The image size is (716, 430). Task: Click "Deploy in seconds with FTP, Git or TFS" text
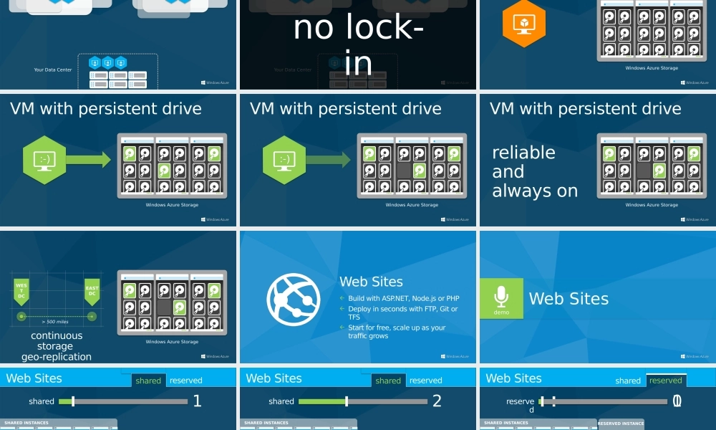402,312
